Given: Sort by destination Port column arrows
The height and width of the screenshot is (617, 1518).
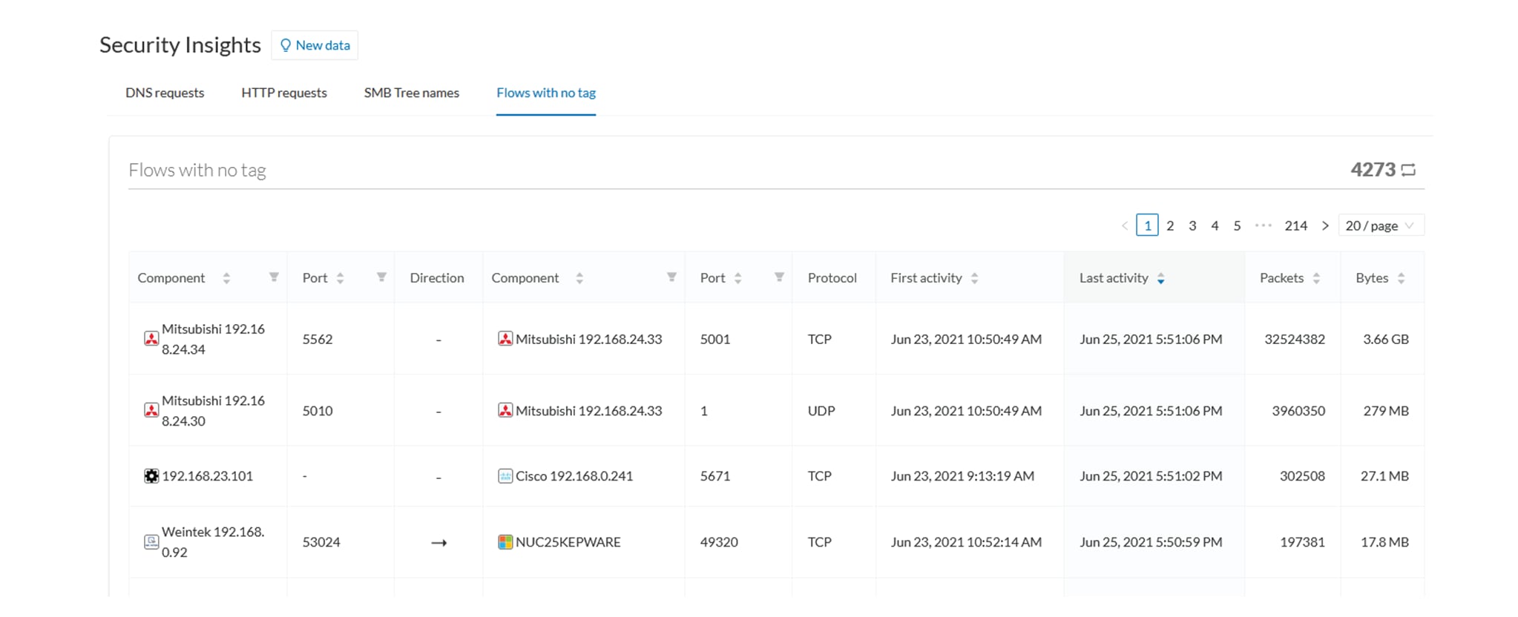Looking at the screenshot, I should (737, 278).
